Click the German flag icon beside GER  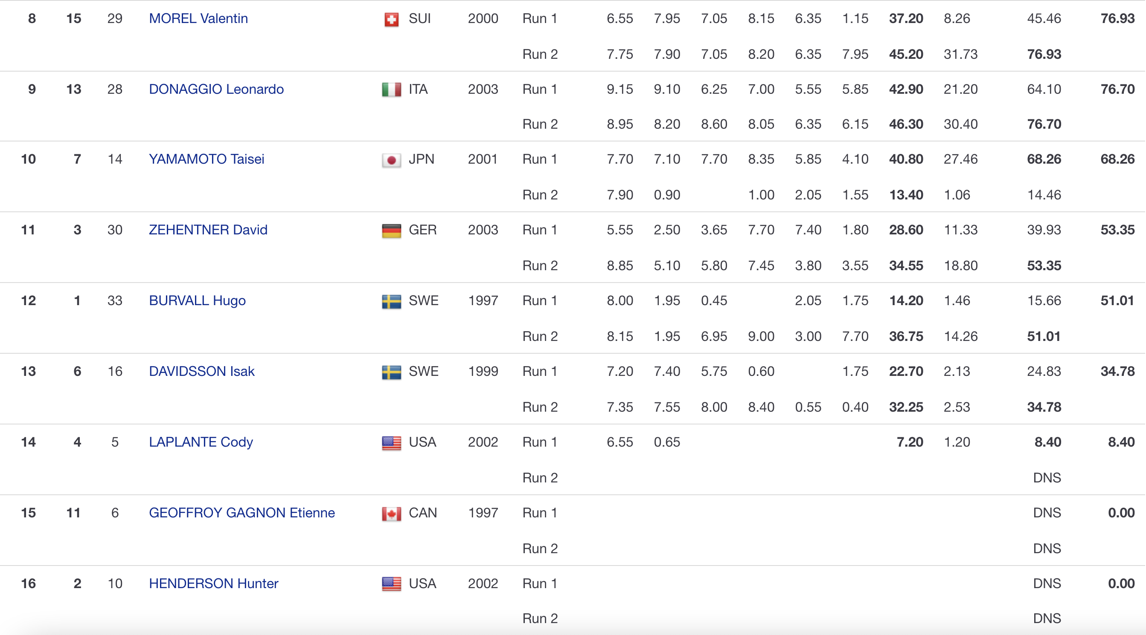pyautogui.click(x=392, y=231)
